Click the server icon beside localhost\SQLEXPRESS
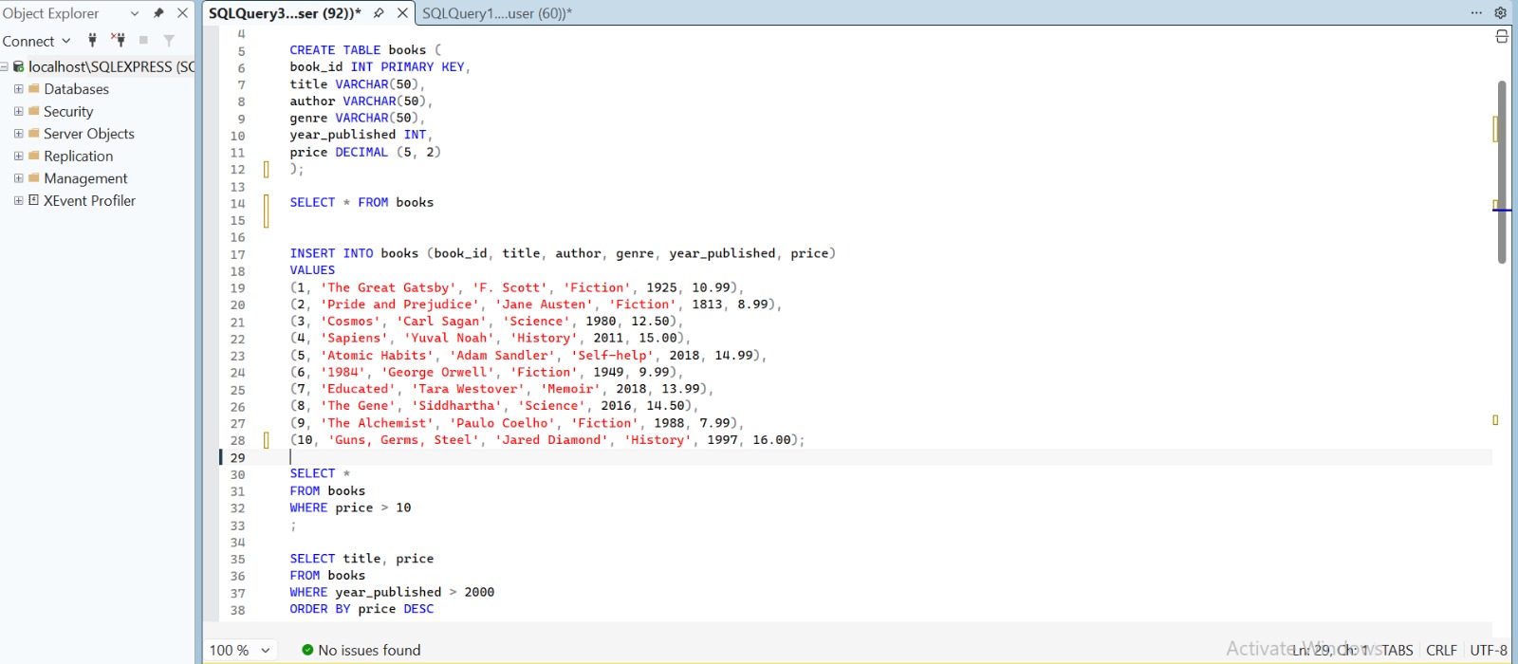 18,66
